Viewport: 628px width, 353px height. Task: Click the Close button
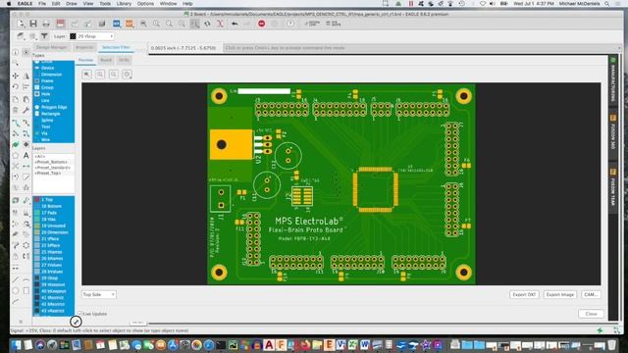pyautogui.click(x=591, y=314)
